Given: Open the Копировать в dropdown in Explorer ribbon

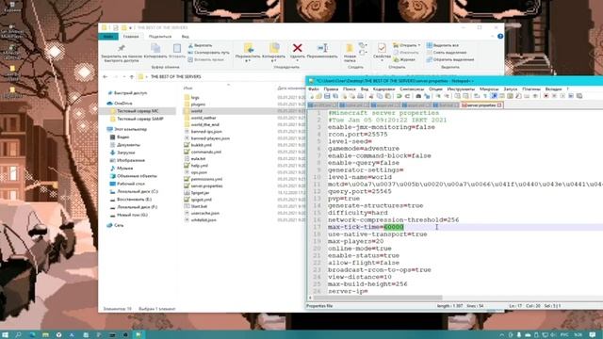Looking at the screenshot, I should pos(273,58).
